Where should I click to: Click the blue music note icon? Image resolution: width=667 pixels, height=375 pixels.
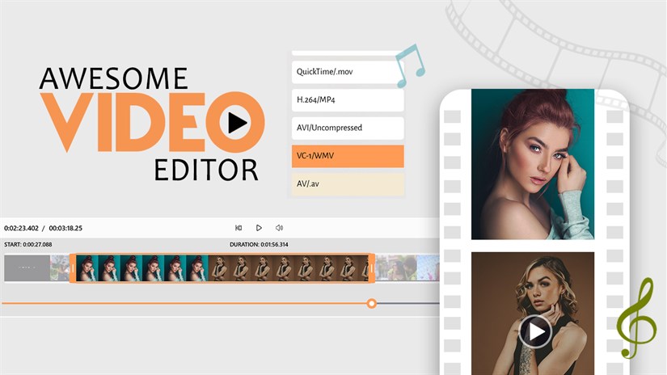[x=410, y=66]
